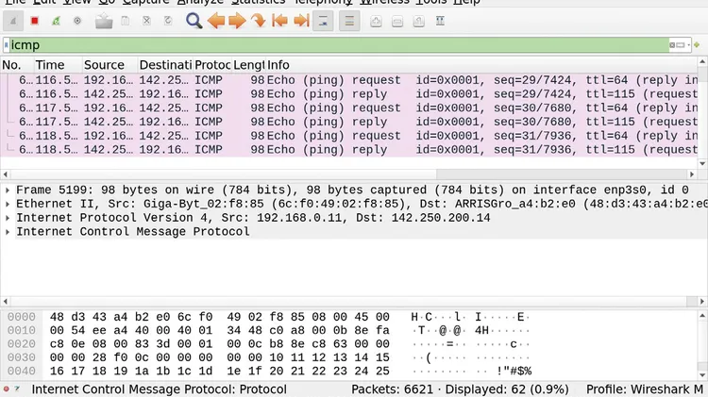Click packet list scroll left arrow
Viewport: 708px width, 397px height.
click(x=6, y=174)
